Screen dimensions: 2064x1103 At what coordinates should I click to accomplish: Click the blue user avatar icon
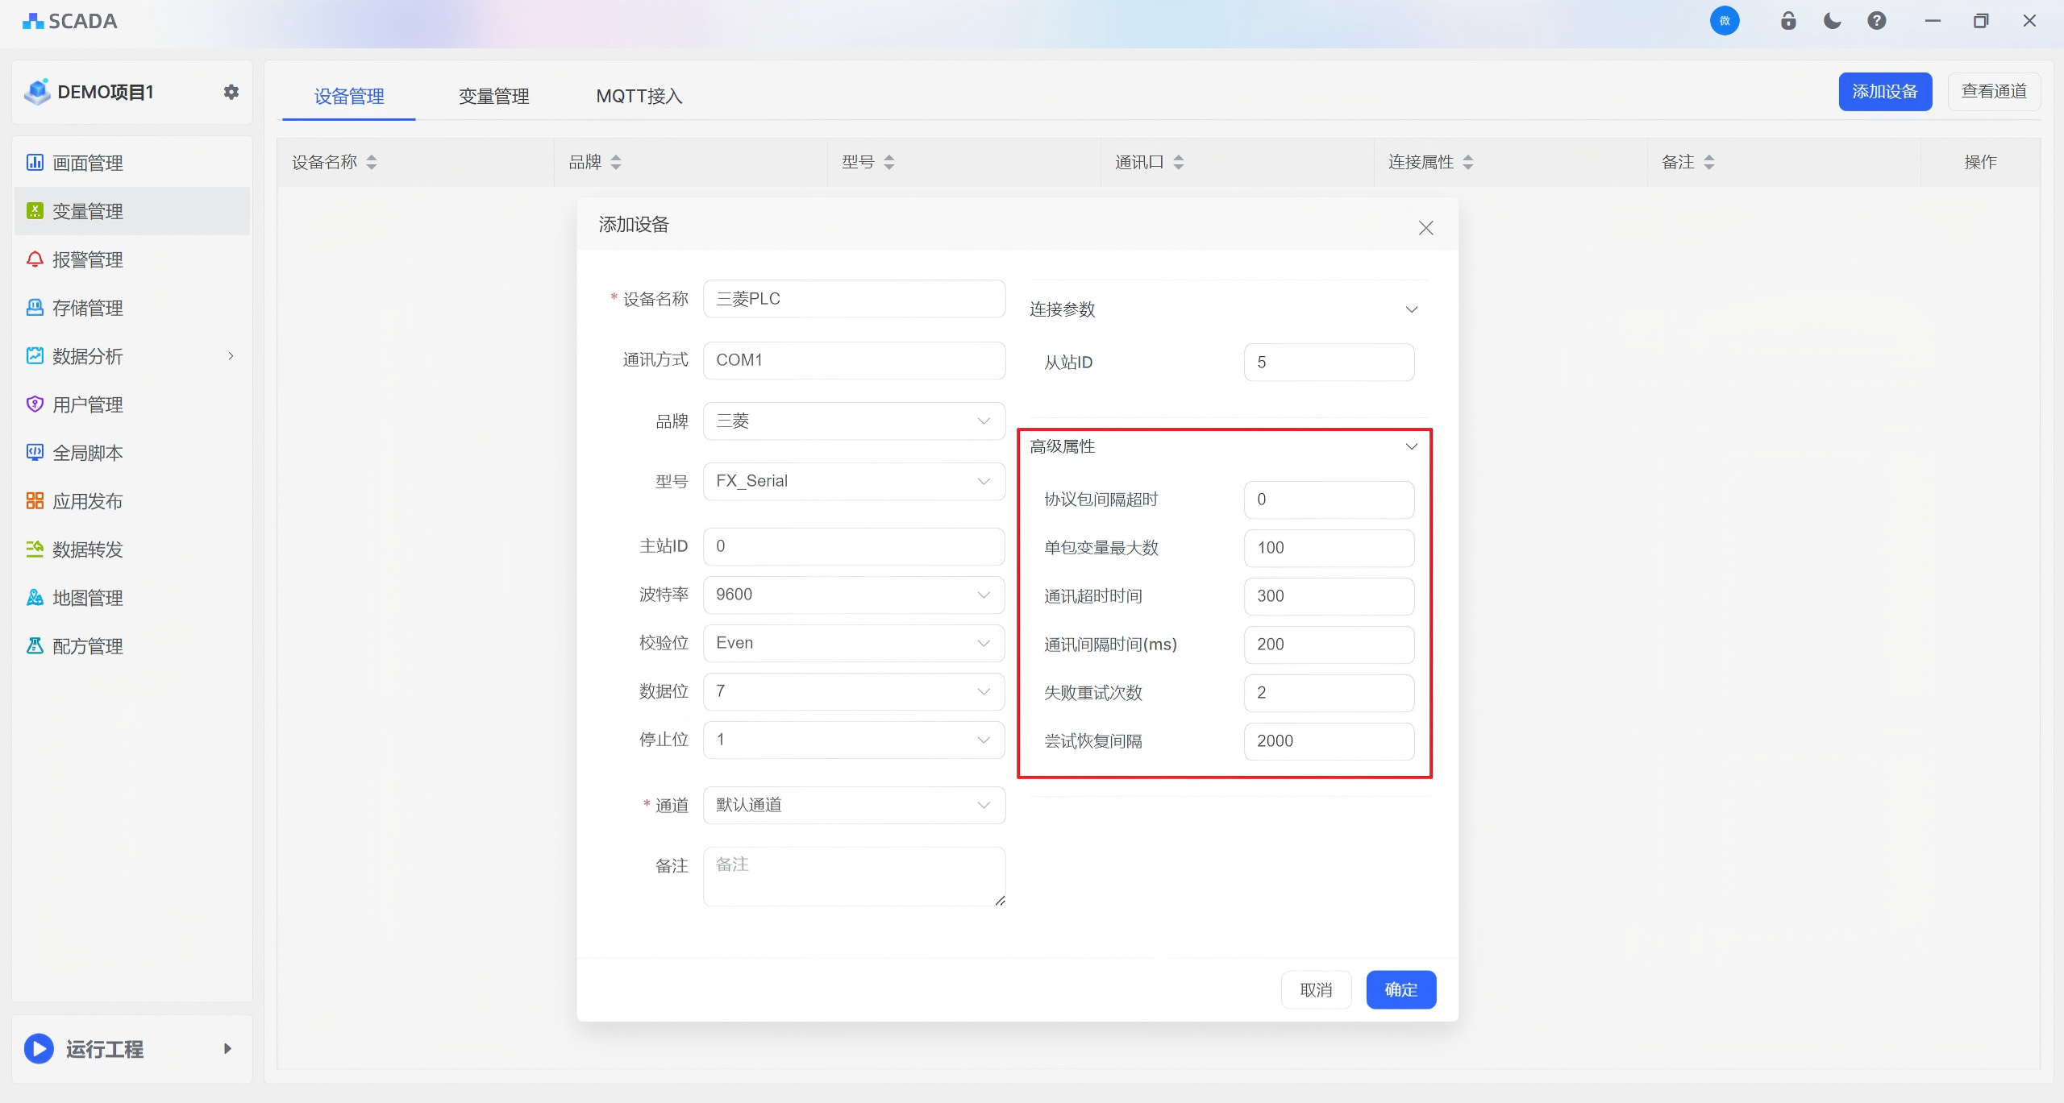point(1725,21)
